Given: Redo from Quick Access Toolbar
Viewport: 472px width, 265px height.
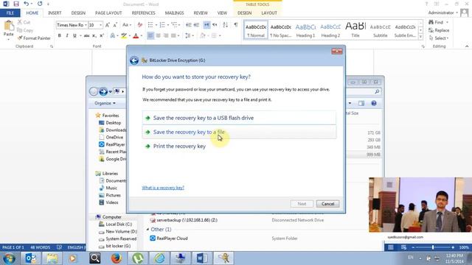Looking at the screenshot, I should pos(40,4).
